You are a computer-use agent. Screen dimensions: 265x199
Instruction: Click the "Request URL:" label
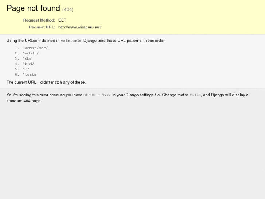tap(42, 27)
